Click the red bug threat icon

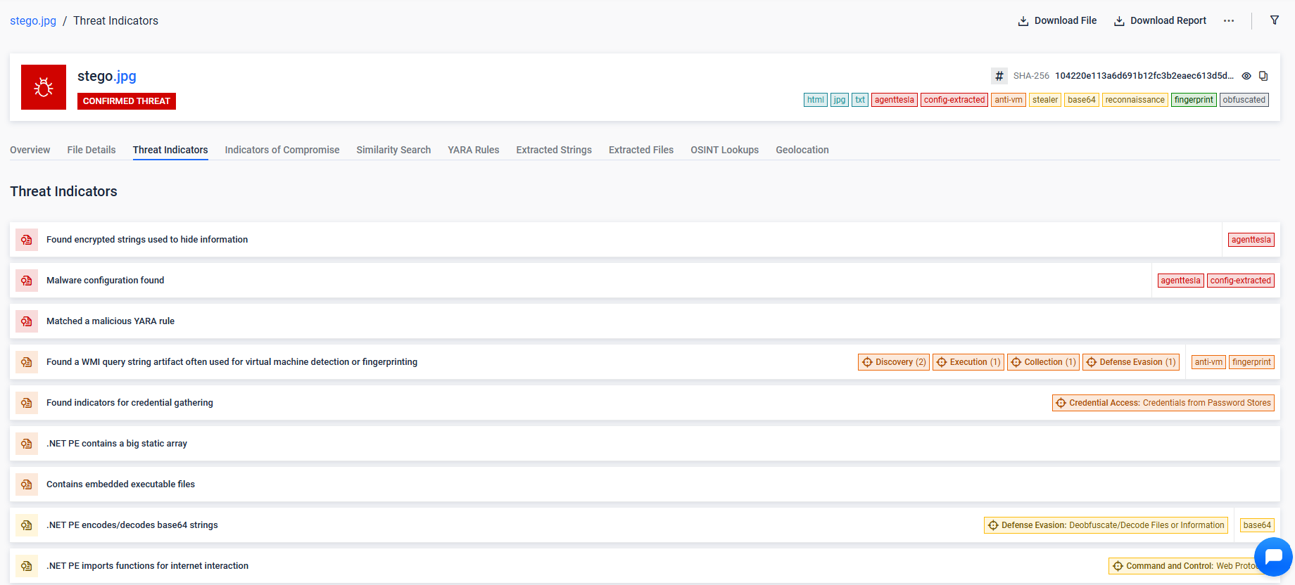tap(44, 87)
